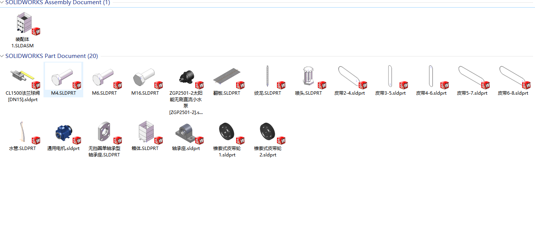Click the file name M4.SLDPRT
The image size is (535, 225).
coord(63,93)
